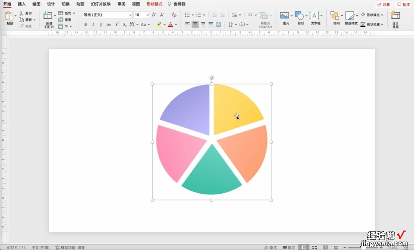Screen dimensions: 414x250
Task: Open the Shape Format (形状格式) tab
Action: click(x=154, y=4)
